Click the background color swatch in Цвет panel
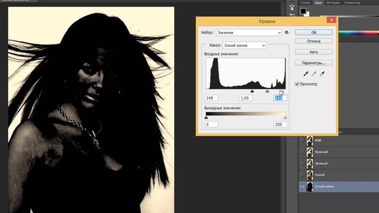Screen dimensions: 379x213 [x=307, y=14]
